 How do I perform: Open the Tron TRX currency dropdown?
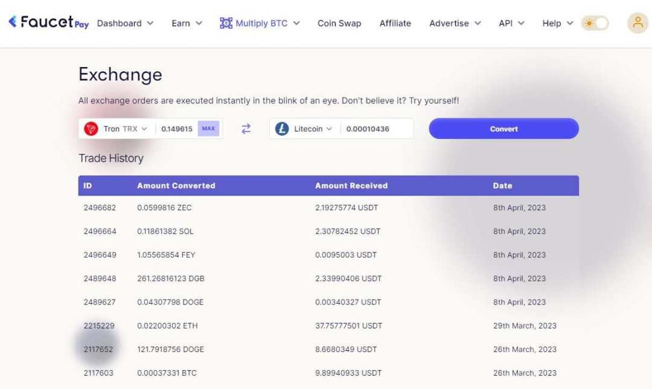point(130,128)
